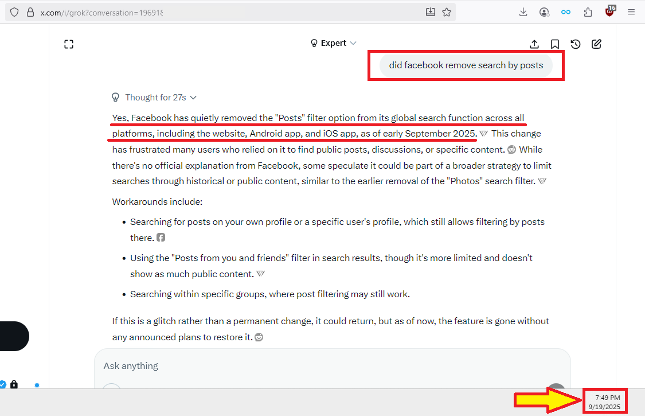Open the Expert mode dropdown
Image resolution: width=645 pixels, height=416 pixels.
[333, 43]
